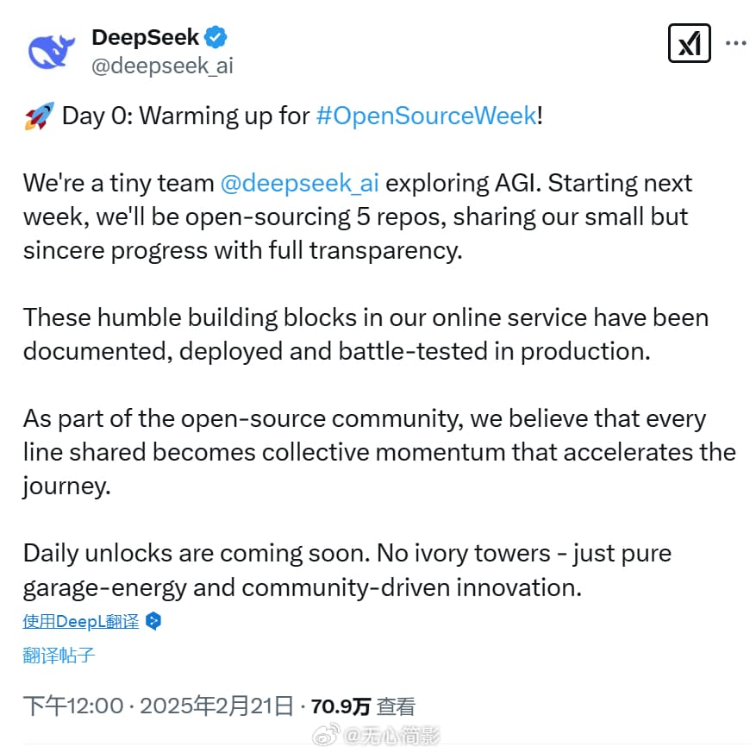Click the DeepL logo icon

153,621
